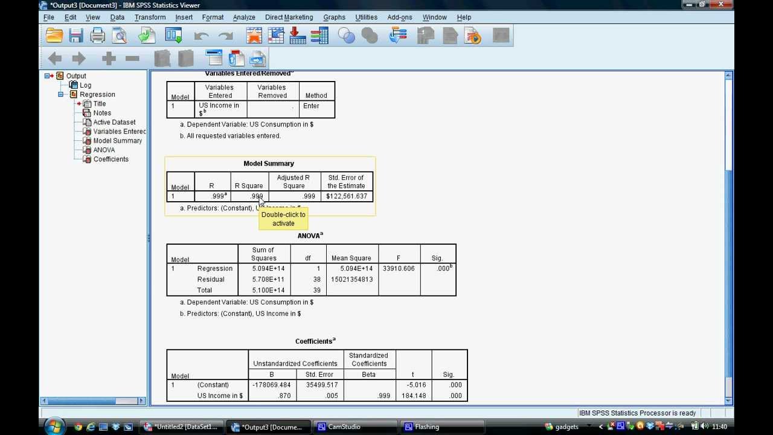The image size is (773, 435).
Task: Click the F value 33910.606 in ANOVA
Action: tap(399, 268)
